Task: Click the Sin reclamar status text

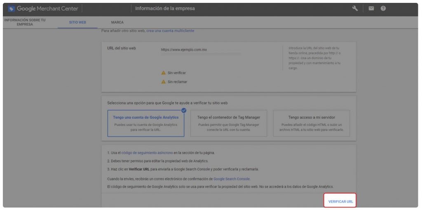Action: tap(177, 82)
